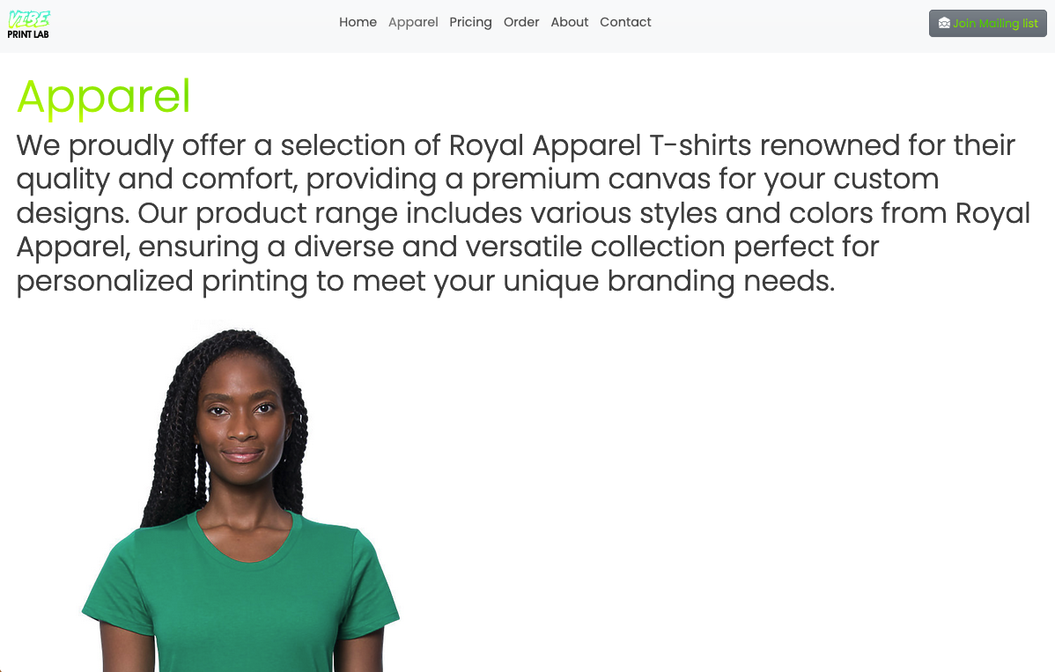The height and width of the screenshot is (672, 1055).
Task: Click the Vibe Print Lab logo
Action: (28, 25)
